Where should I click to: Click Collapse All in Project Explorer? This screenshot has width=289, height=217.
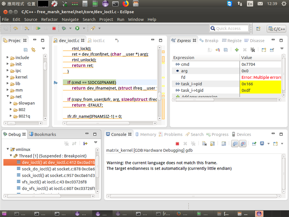(x=26, y=50)
